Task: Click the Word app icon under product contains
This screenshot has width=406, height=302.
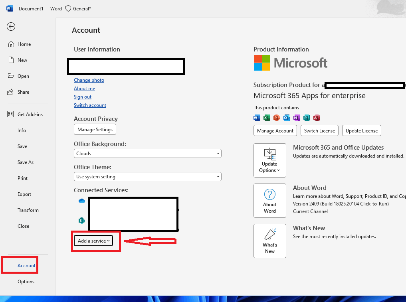Action: click(x=256, y=118)
